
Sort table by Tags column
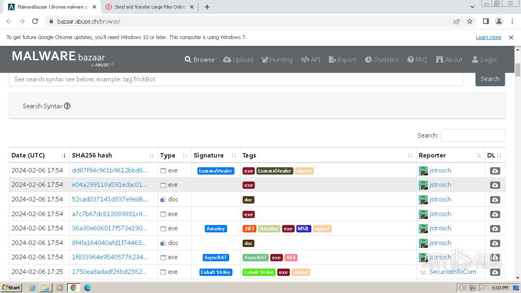(328, 155)
